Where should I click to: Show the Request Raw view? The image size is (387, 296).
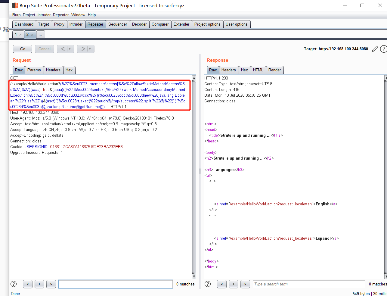click(x=19, y=70)
